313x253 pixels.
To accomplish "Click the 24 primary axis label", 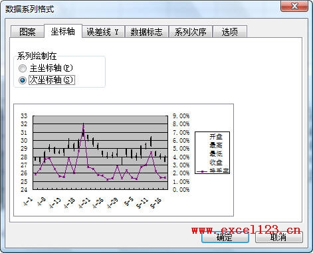I will 24,190.
